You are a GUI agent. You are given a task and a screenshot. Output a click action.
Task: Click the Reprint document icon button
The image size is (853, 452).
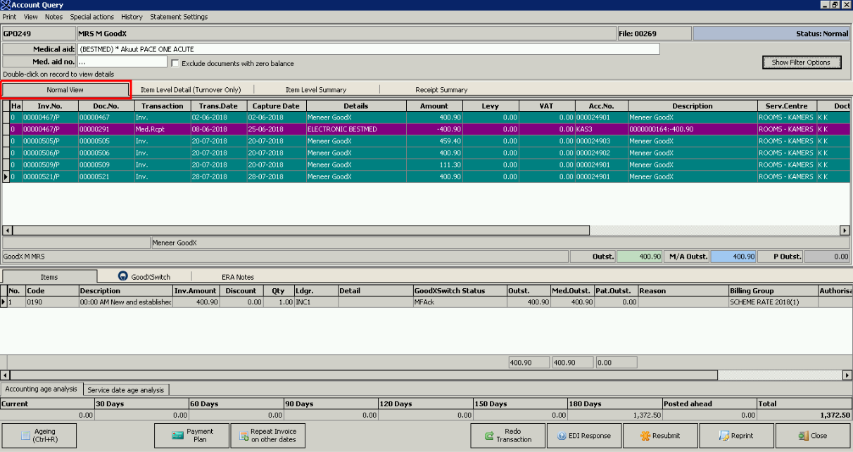coord(724,436)
